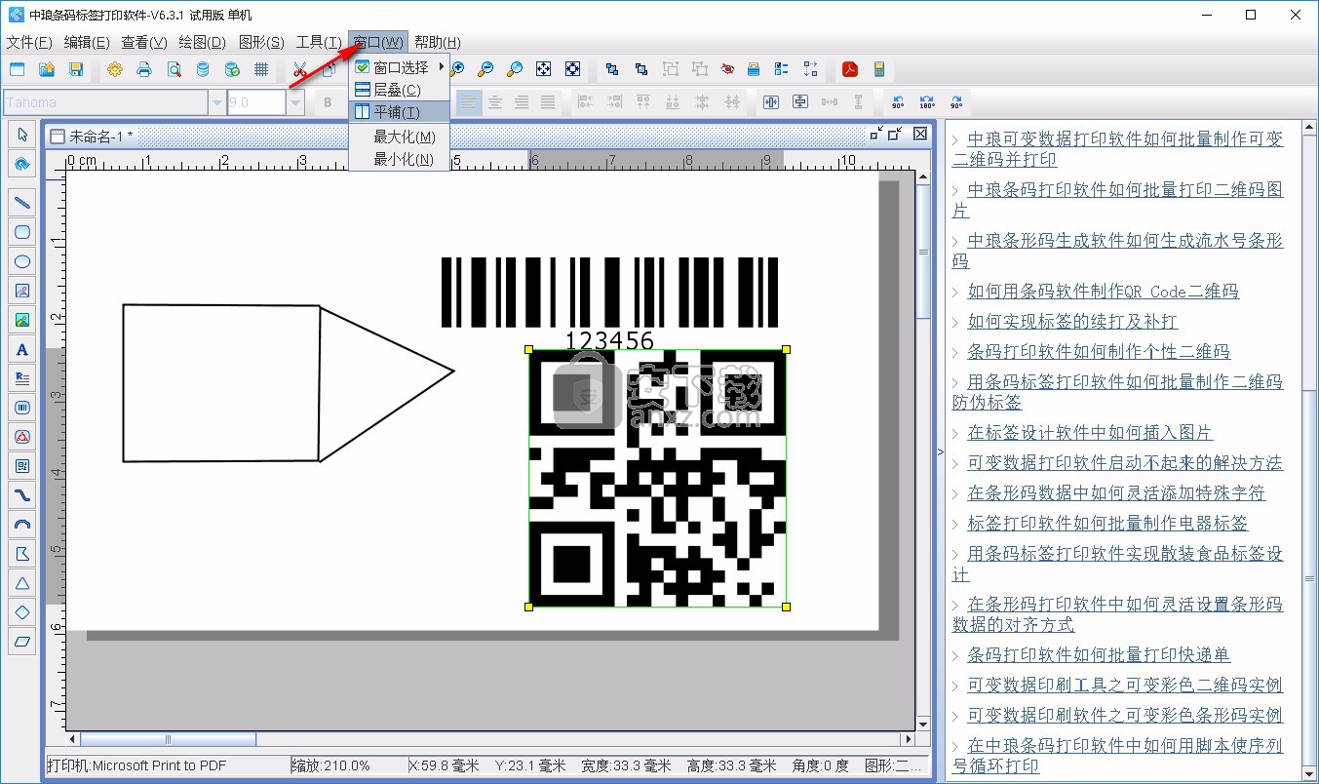Screen dimensions: 1319x784
Task: Open print preview magnifier icon
Action: point(174,69)
